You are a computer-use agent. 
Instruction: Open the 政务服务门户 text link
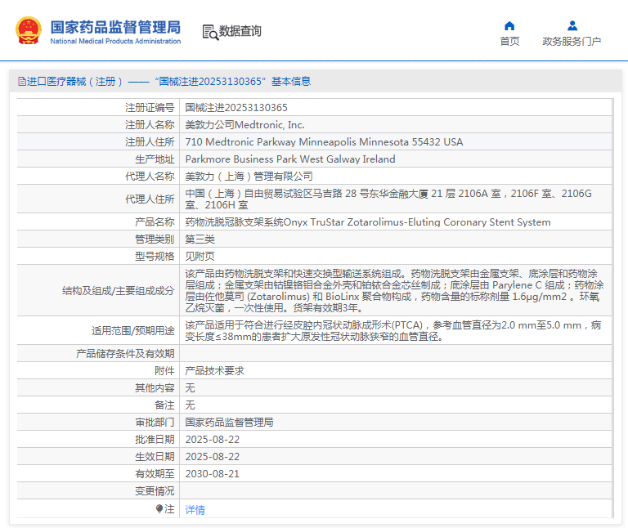click(x=572, y=42)
